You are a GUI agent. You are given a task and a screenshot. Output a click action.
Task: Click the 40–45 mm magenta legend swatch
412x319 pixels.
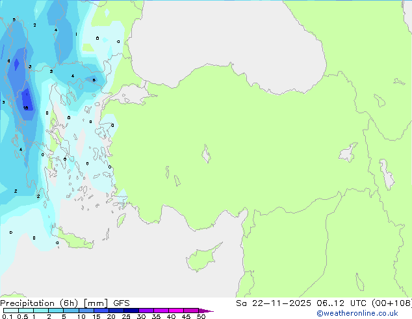tap(176, 311)
